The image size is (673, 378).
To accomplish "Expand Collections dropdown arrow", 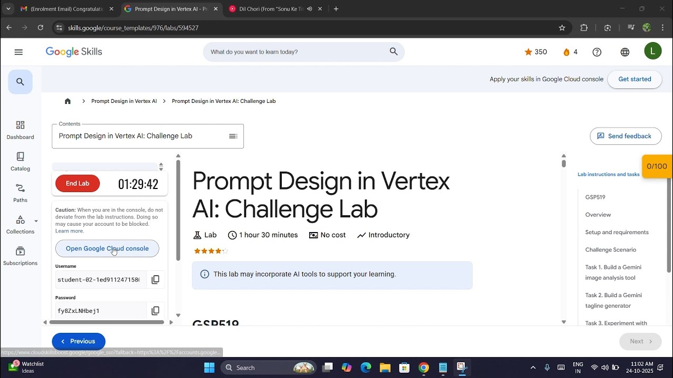I will (36, 221).
